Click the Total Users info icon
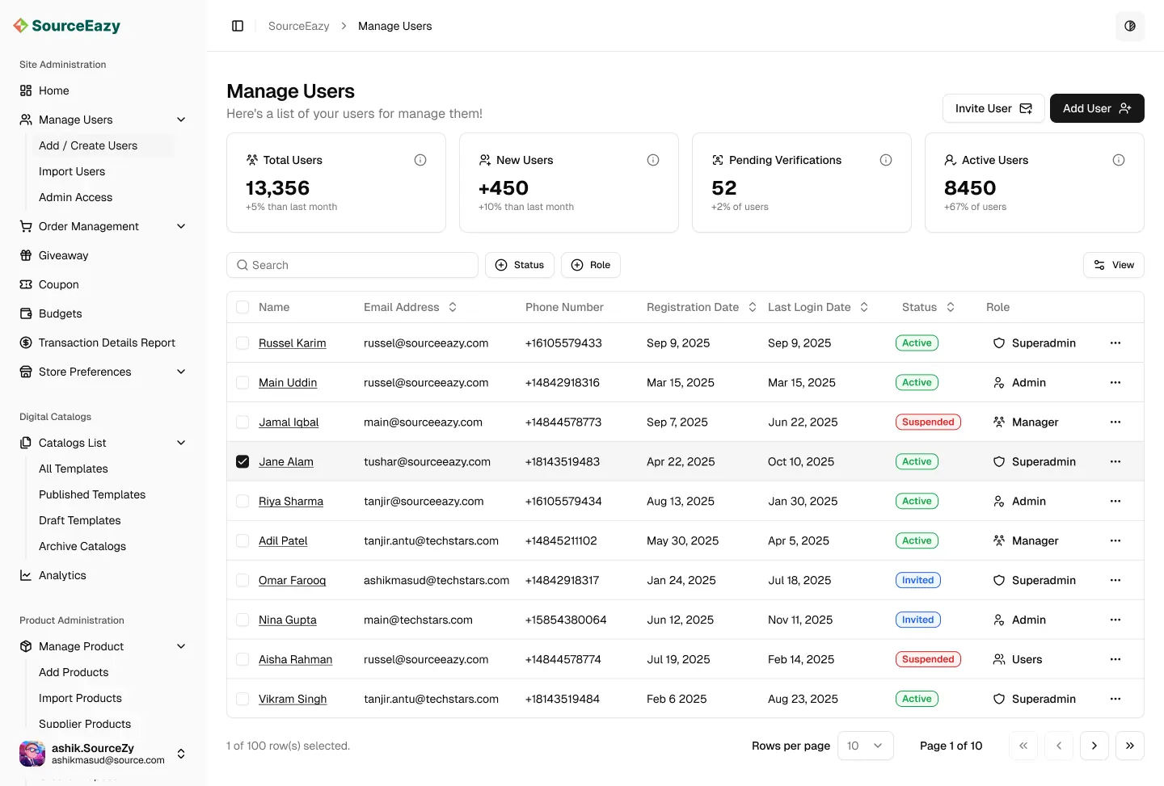The height and width of the screenshot is (786, 1164). [x=420, y=160]
